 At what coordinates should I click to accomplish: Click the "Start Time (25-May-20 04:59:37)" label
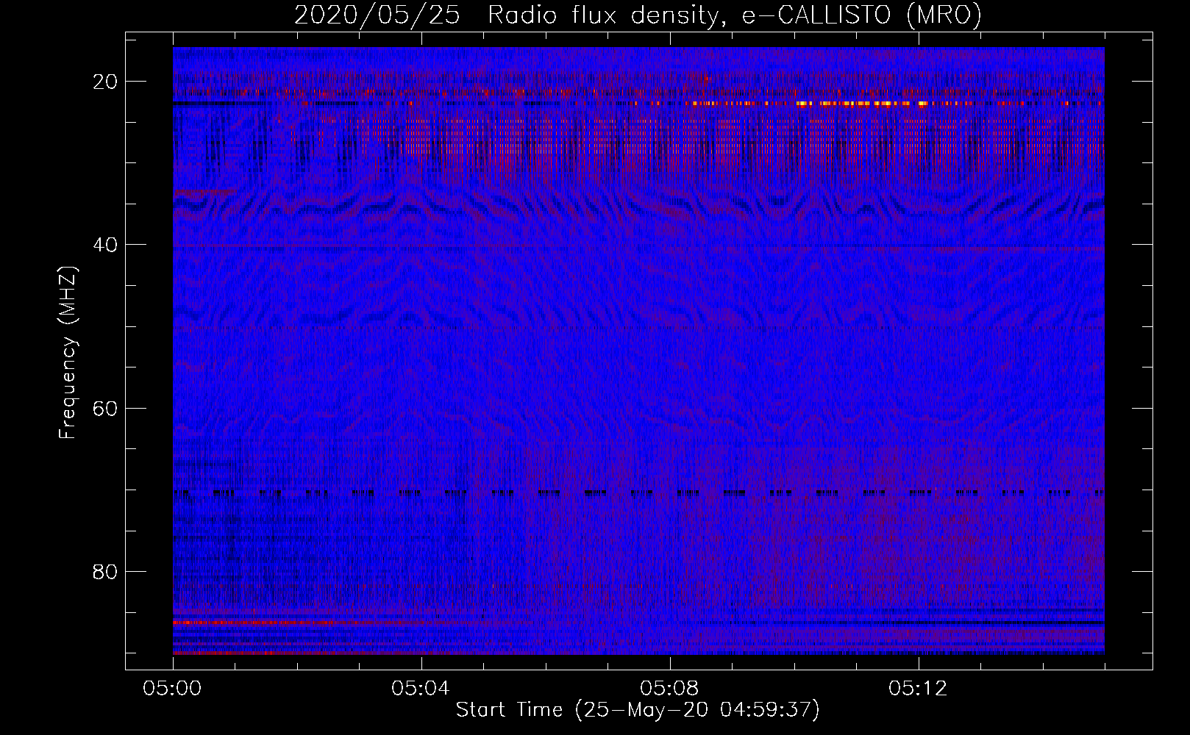tap(638, 710)
